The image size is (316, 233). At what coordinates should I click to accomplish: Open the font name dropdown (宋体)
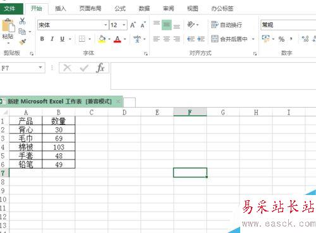pyautogui.click(x=106, y=25)
